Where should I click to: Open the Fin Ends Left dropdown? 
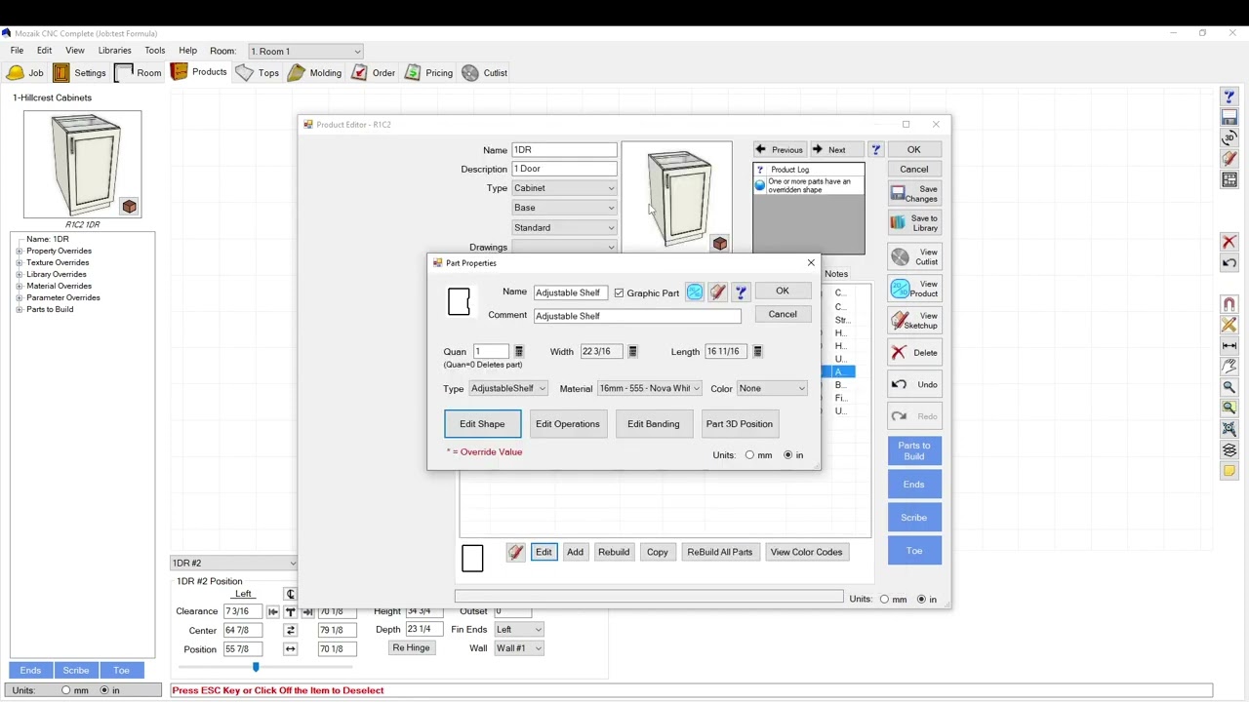coord(517,630)
